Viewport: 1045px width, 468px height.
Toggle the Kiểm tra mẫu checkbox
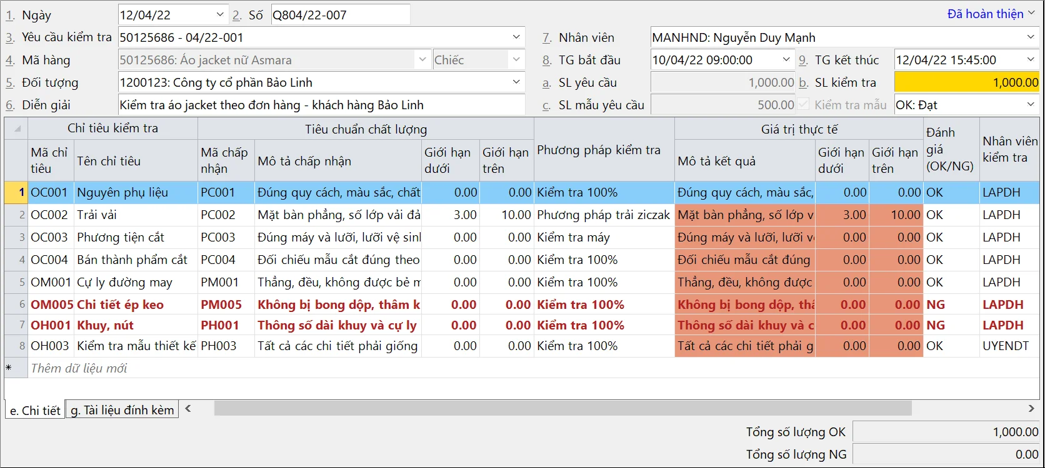[x=804, y=105]
